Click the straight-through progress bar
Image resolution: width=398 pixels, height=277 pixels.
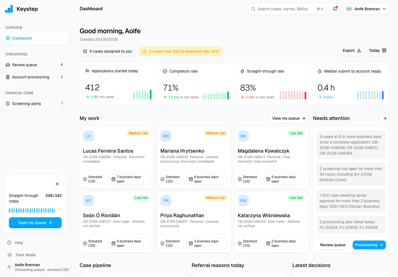35,211
